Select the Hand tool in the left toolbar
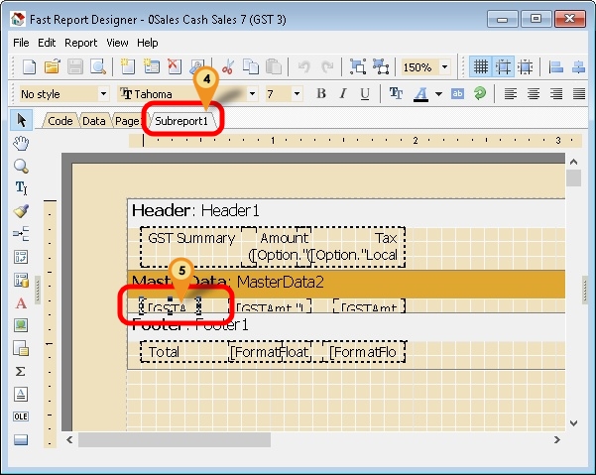596x475 pixels. click(20, 144)
